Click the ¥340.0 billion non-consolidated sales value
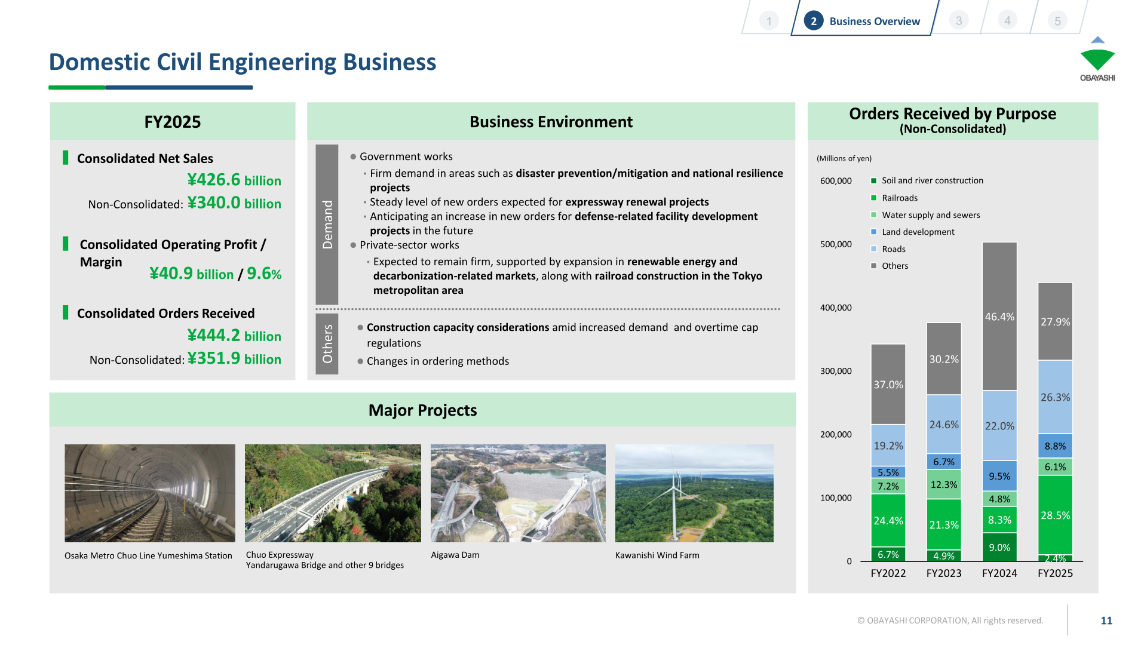 [234, 203]
